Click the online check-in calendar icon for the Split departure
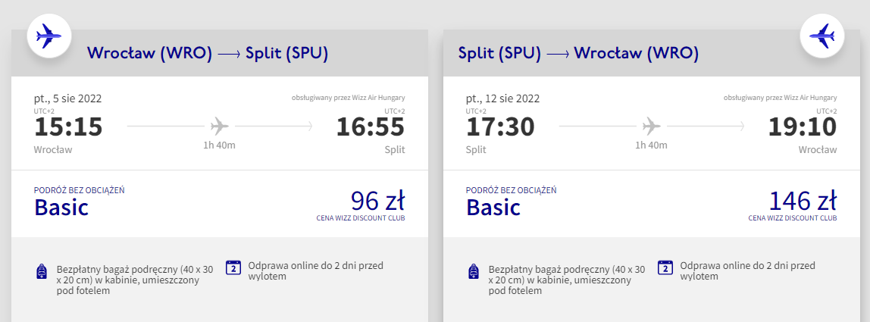870x322 pixels. pyautogui.click(x=665, y=267)
